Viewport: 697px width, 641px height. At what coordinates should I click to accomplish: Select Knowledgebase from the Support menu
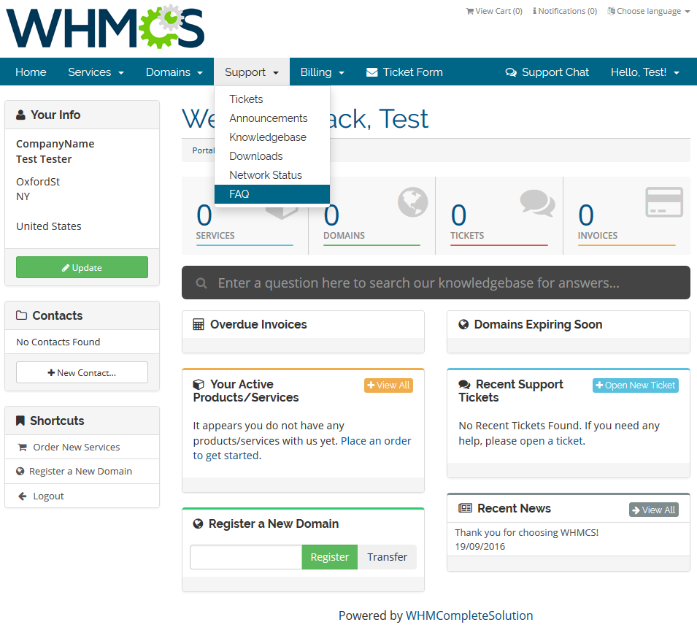pyautogui.click(x=272, y=137)
